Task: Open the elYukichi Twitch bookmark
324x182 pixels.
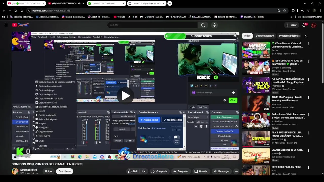Action: point(252,17)
